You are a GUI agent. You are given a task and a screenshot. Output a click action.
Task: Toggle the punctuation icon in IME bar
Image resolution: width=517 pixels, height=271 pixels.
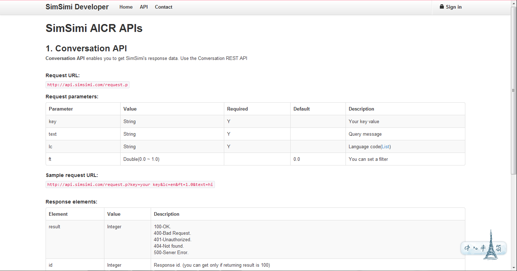coord(476,248)
